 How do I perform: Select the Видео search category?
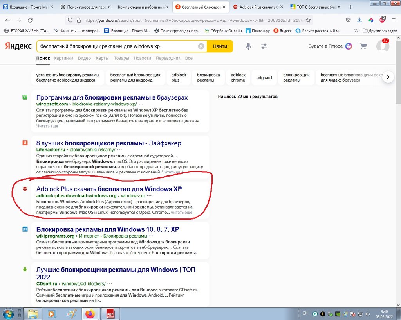click(x=85, y=58)
